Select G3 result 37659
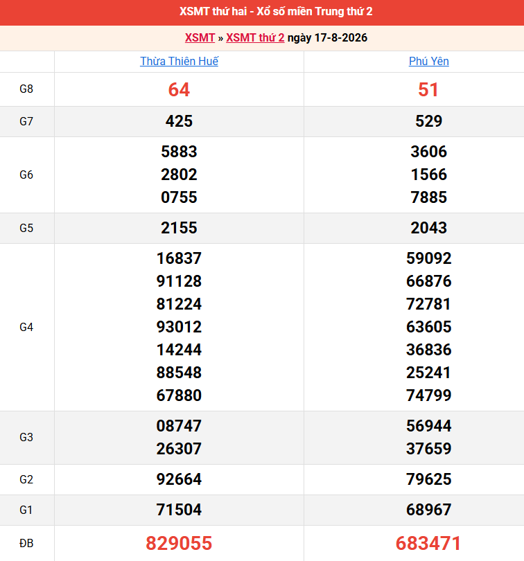The height and width of the screenshot is (561, 524). pos(429,449)
